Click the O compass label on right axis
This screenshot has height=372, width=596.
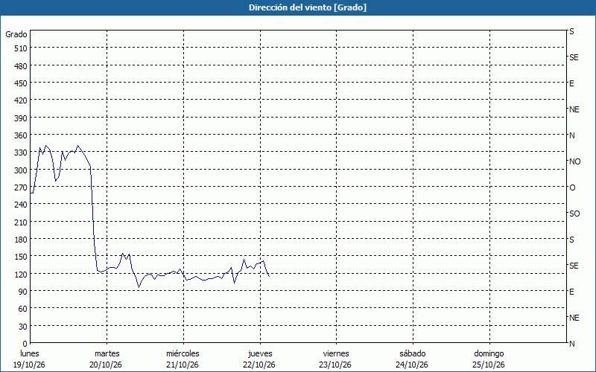(x=572, y=187)
